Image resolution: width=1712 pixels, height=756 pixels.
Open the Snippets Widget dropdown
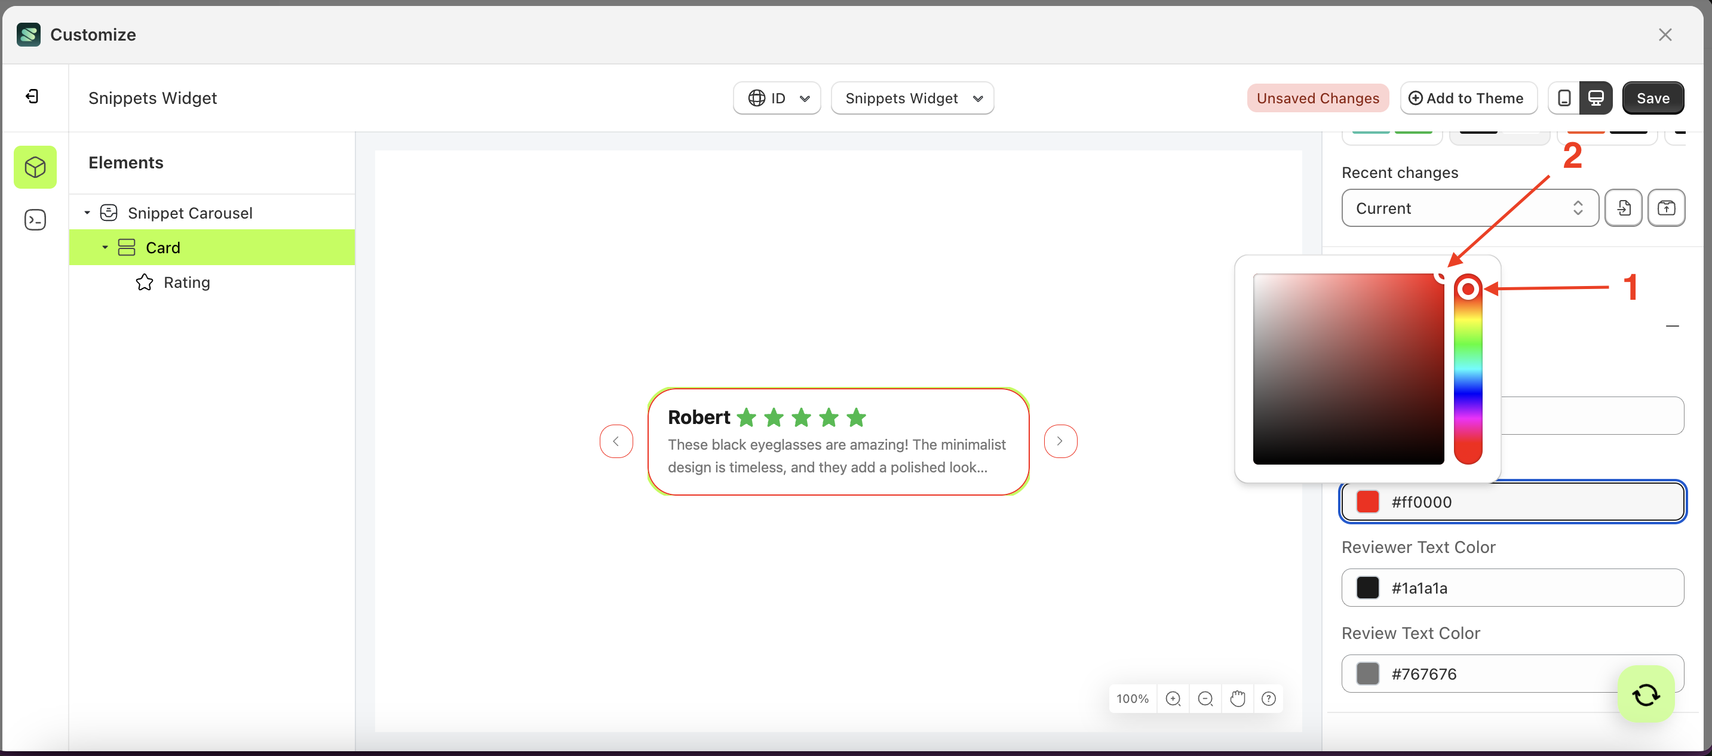912,98
